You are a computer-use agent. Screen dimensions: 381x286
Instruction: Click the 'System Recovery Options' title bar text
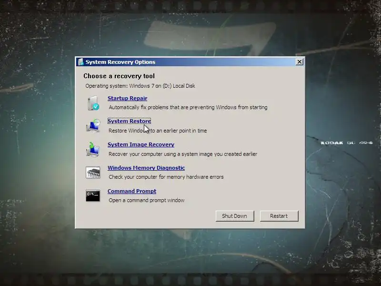[120, 62]
